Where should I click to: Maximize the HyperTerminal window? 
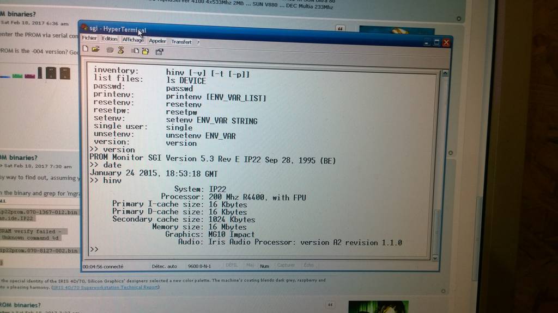click(x=436, y=42)
